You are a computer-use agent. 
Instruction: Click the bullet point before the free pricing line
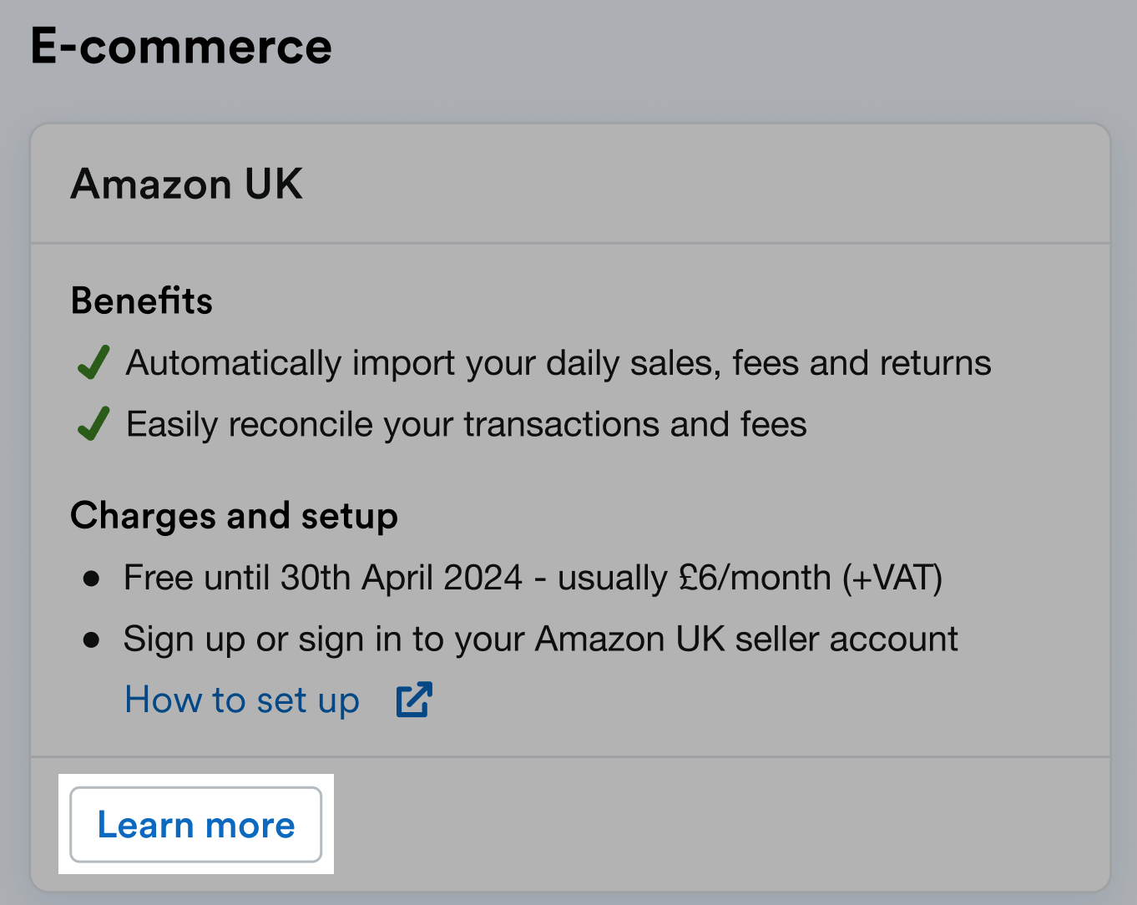point(92,577)
